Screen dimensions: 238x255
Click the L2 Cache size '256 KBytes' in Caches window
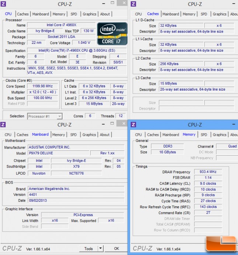[181, 64]
